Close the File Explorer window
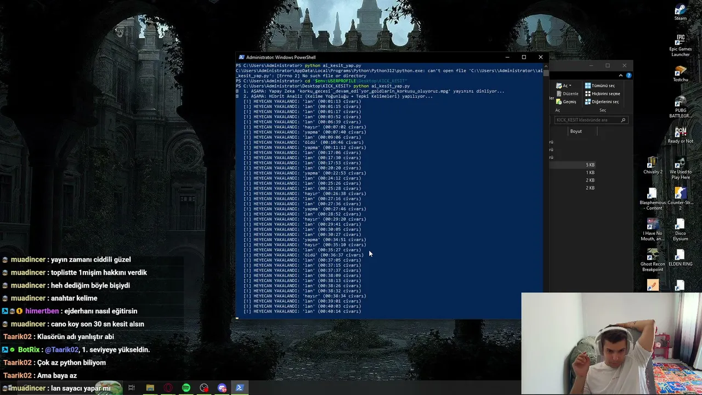This screenshot has height=395, width=702. [624, 66]
